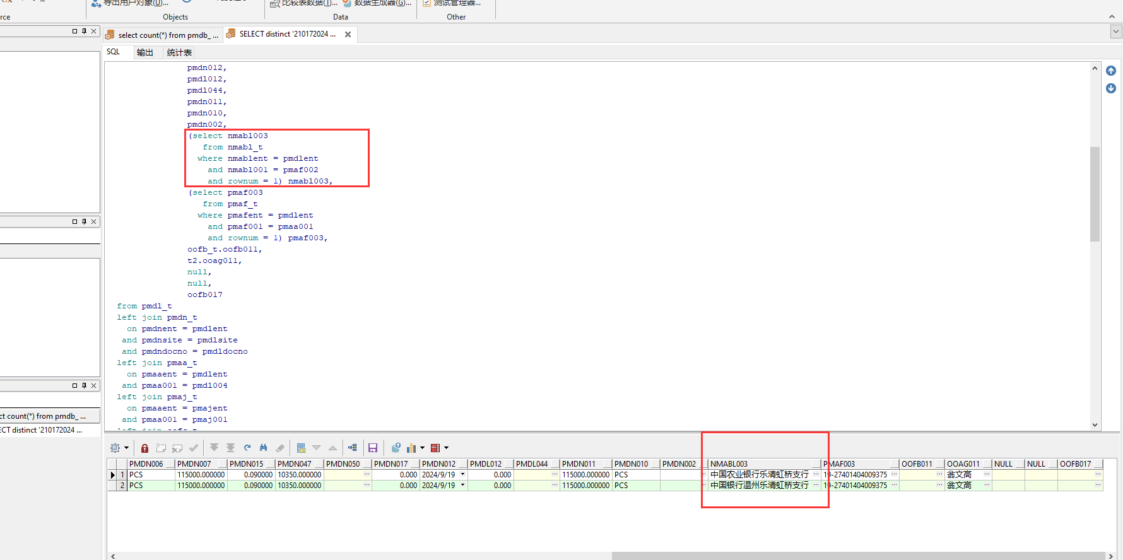The width and height of the screenshot is (1123, 560).
Task: Close the SELECT distinct query tab
Action: (x=348, y=35)
